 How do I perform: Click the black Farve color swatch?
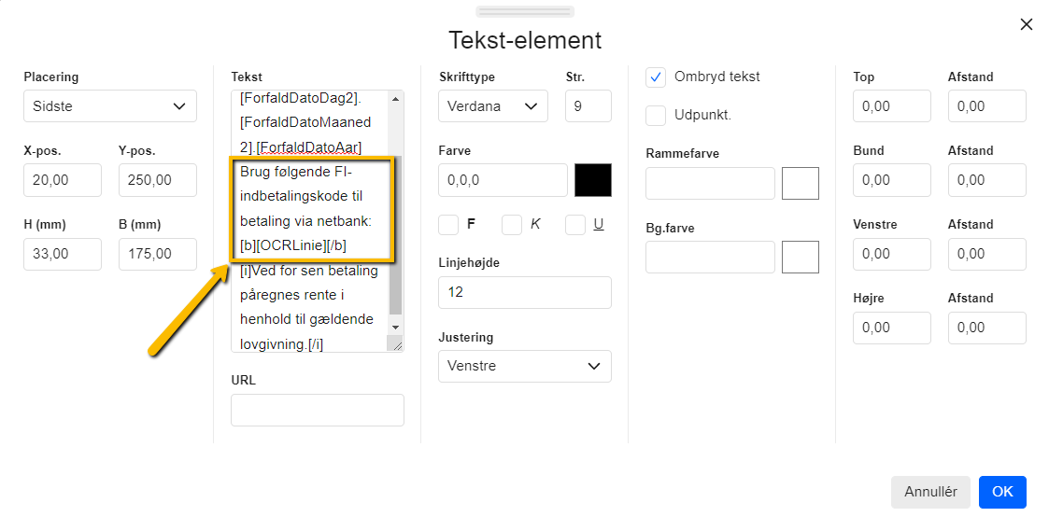point(593,180)
